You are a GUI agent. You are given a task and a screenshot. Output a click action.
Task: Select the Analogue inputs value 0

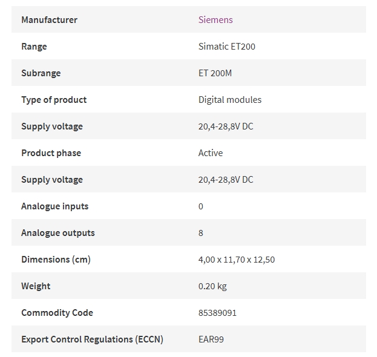[201, 206]
